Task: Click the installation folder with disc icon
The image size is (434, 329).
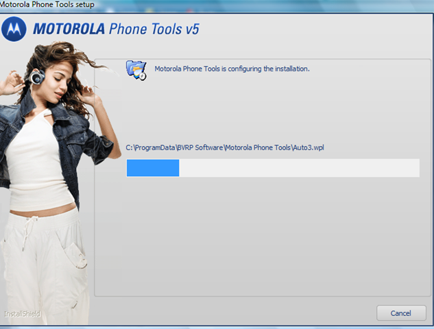Action: pyautogui.click(x=136, y=71)
